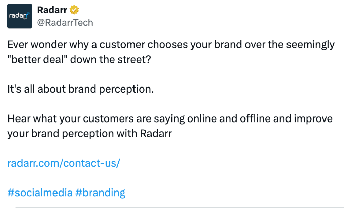Click "It's all about brand perception." sentence
This screenshot has width=344, height=208.
click(80, 89)
